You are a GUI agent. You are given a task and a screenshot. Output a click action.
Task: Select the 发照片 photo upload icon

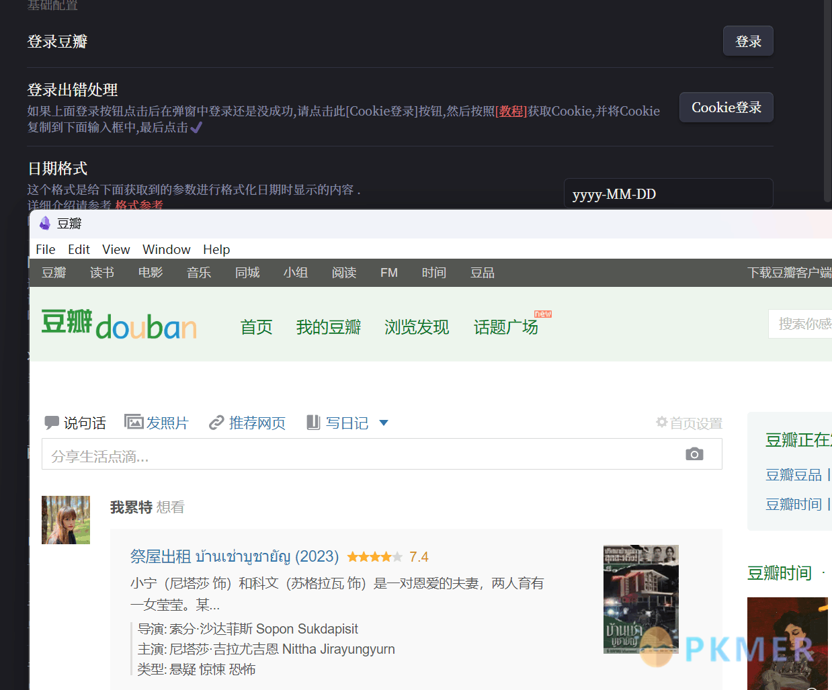(x=134, y=421)
